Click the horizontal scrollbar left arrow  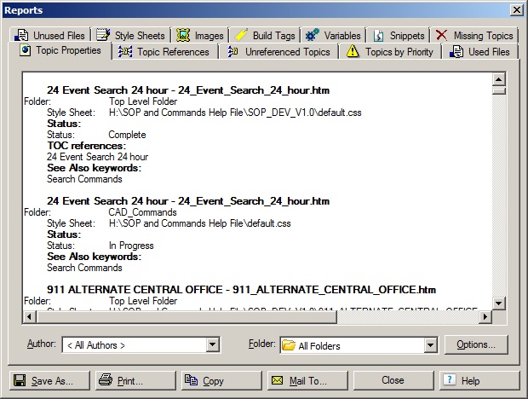(30, 317)
